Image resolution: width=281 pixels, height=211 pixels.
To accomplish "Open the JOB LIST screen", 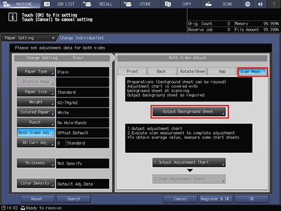I will [61, 4].
